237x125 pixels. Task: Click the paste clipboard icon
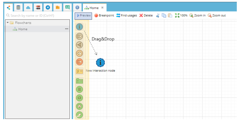point(170,16)
